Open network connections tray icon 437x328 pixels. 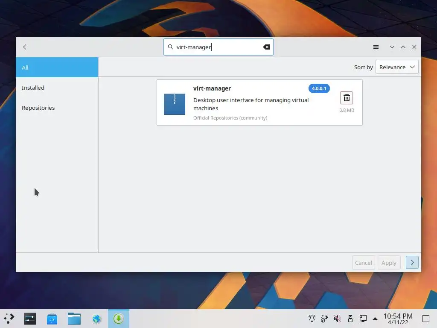(363, 318)
